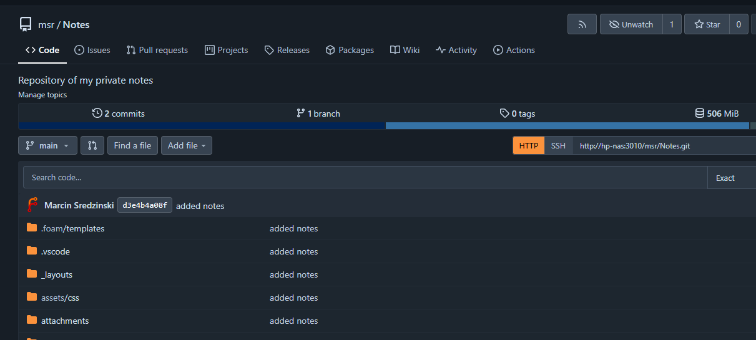View the 1 branch list
The width and height of the screenshot is (756, 340).
tap(318, 114)
